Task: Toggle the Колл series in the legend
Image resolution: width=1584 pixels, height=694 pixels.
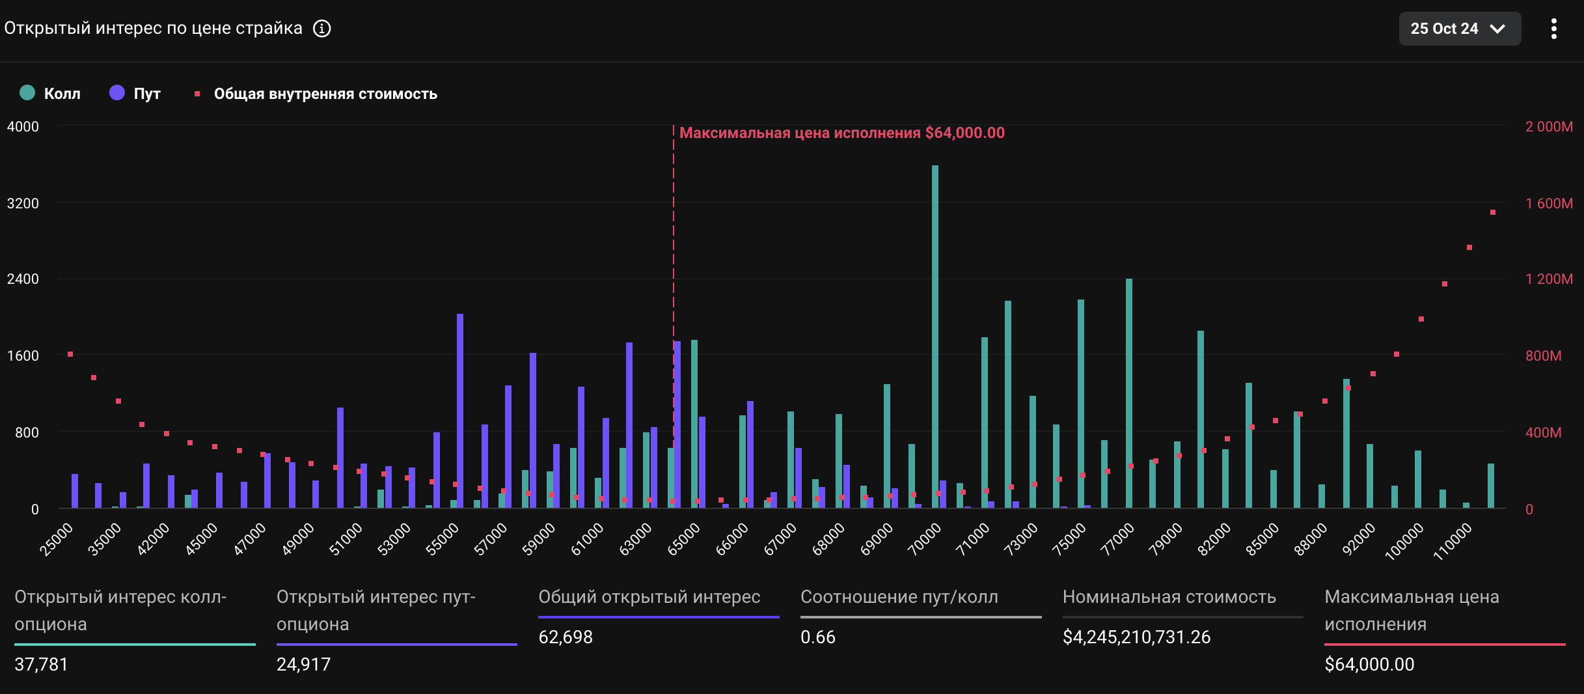Action: click(x=50, y=94)
